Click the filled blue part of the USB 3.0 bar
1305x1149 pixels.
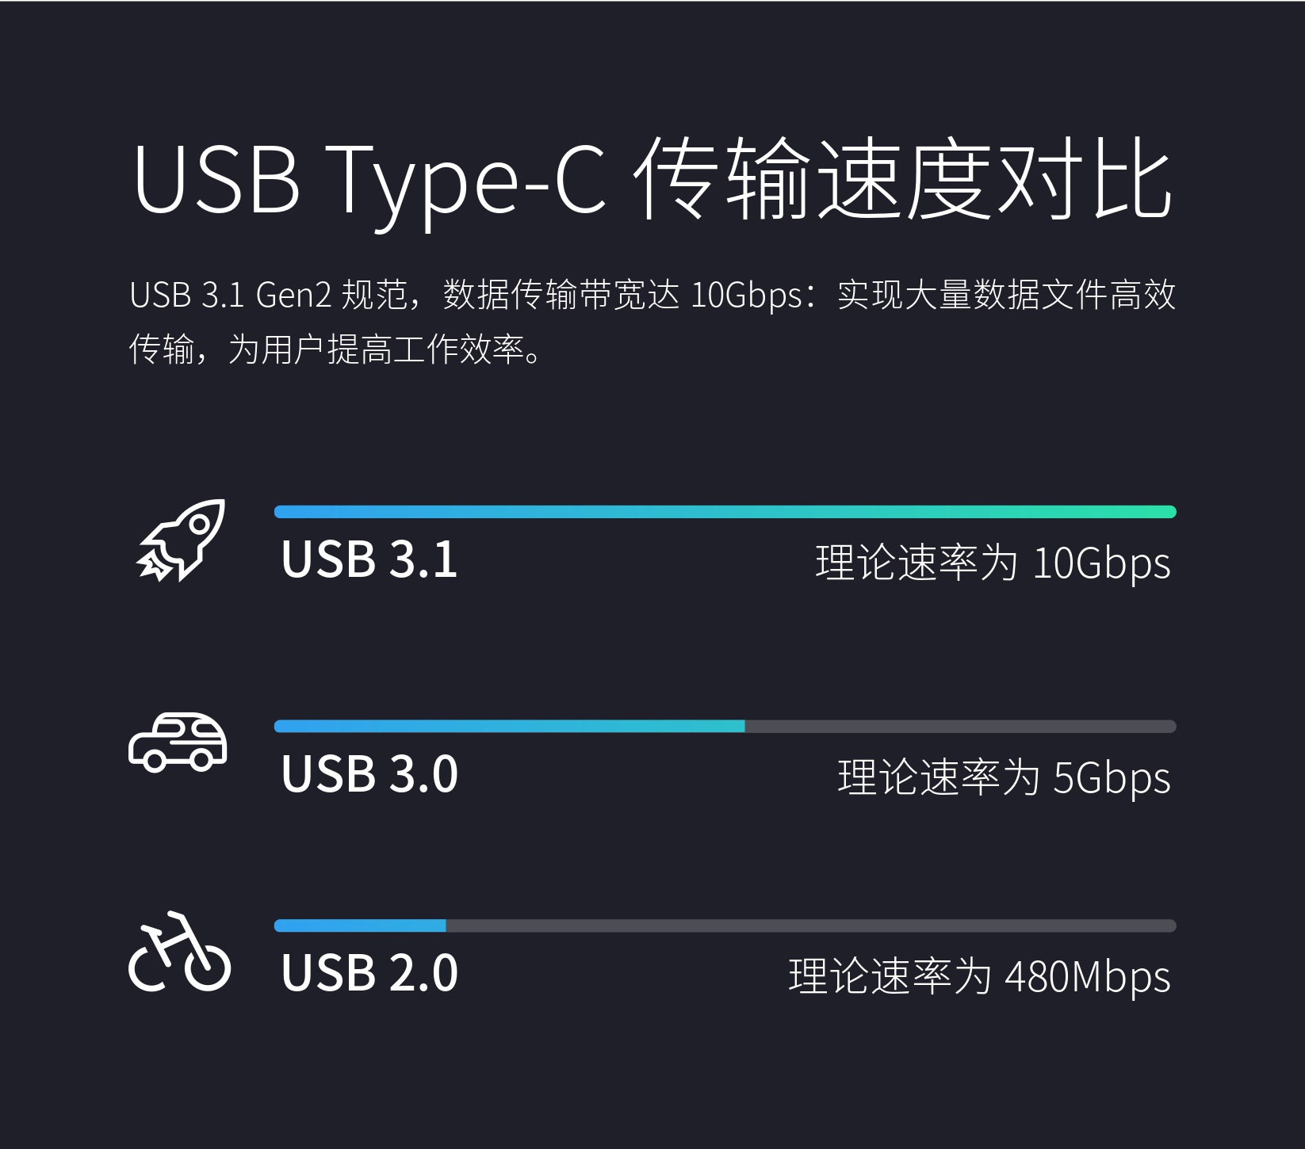pyautogui.click(x=509, y=727)
